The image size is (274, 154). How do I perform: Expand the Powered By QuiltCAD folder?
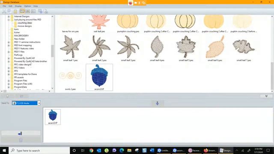click(x=9, y=58)
